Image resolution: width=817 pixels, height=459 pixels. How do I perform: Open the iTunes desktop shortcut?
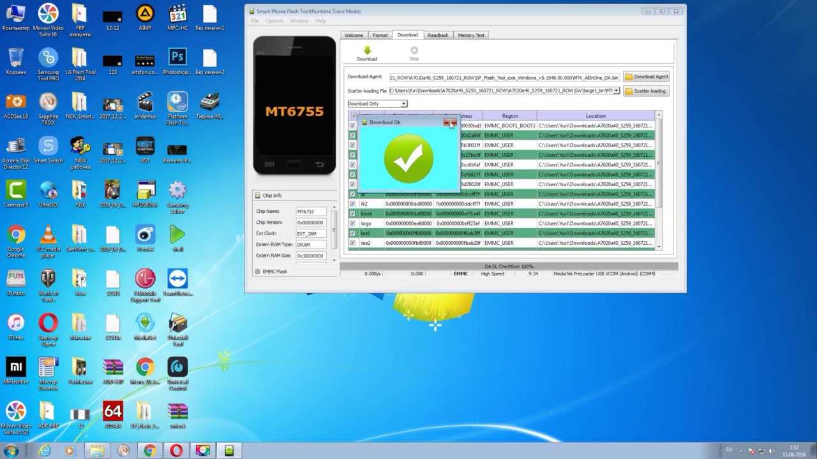[16, 326]
